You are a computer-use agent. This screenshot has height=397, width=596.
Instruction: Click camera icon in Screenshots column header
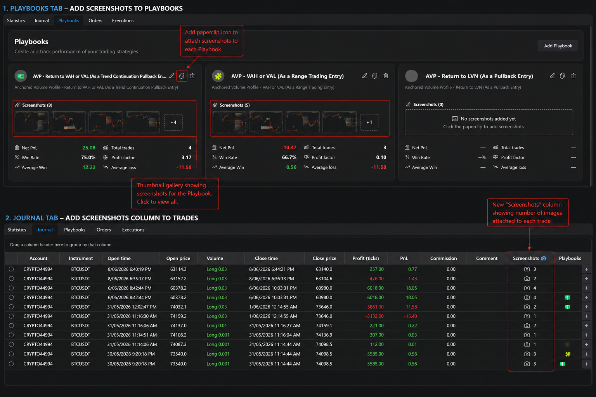coord(544,258)
